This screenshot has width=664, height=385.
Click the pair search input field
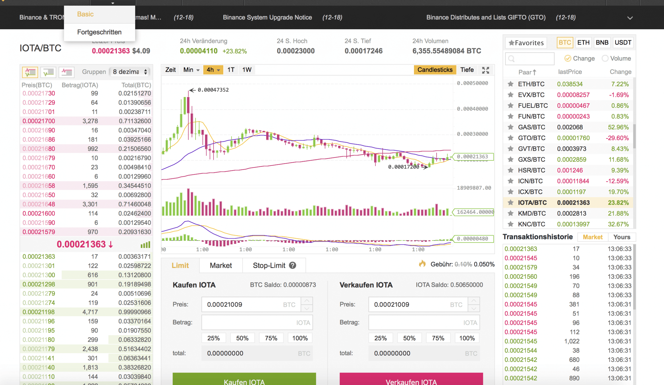[x=530, y=58]
